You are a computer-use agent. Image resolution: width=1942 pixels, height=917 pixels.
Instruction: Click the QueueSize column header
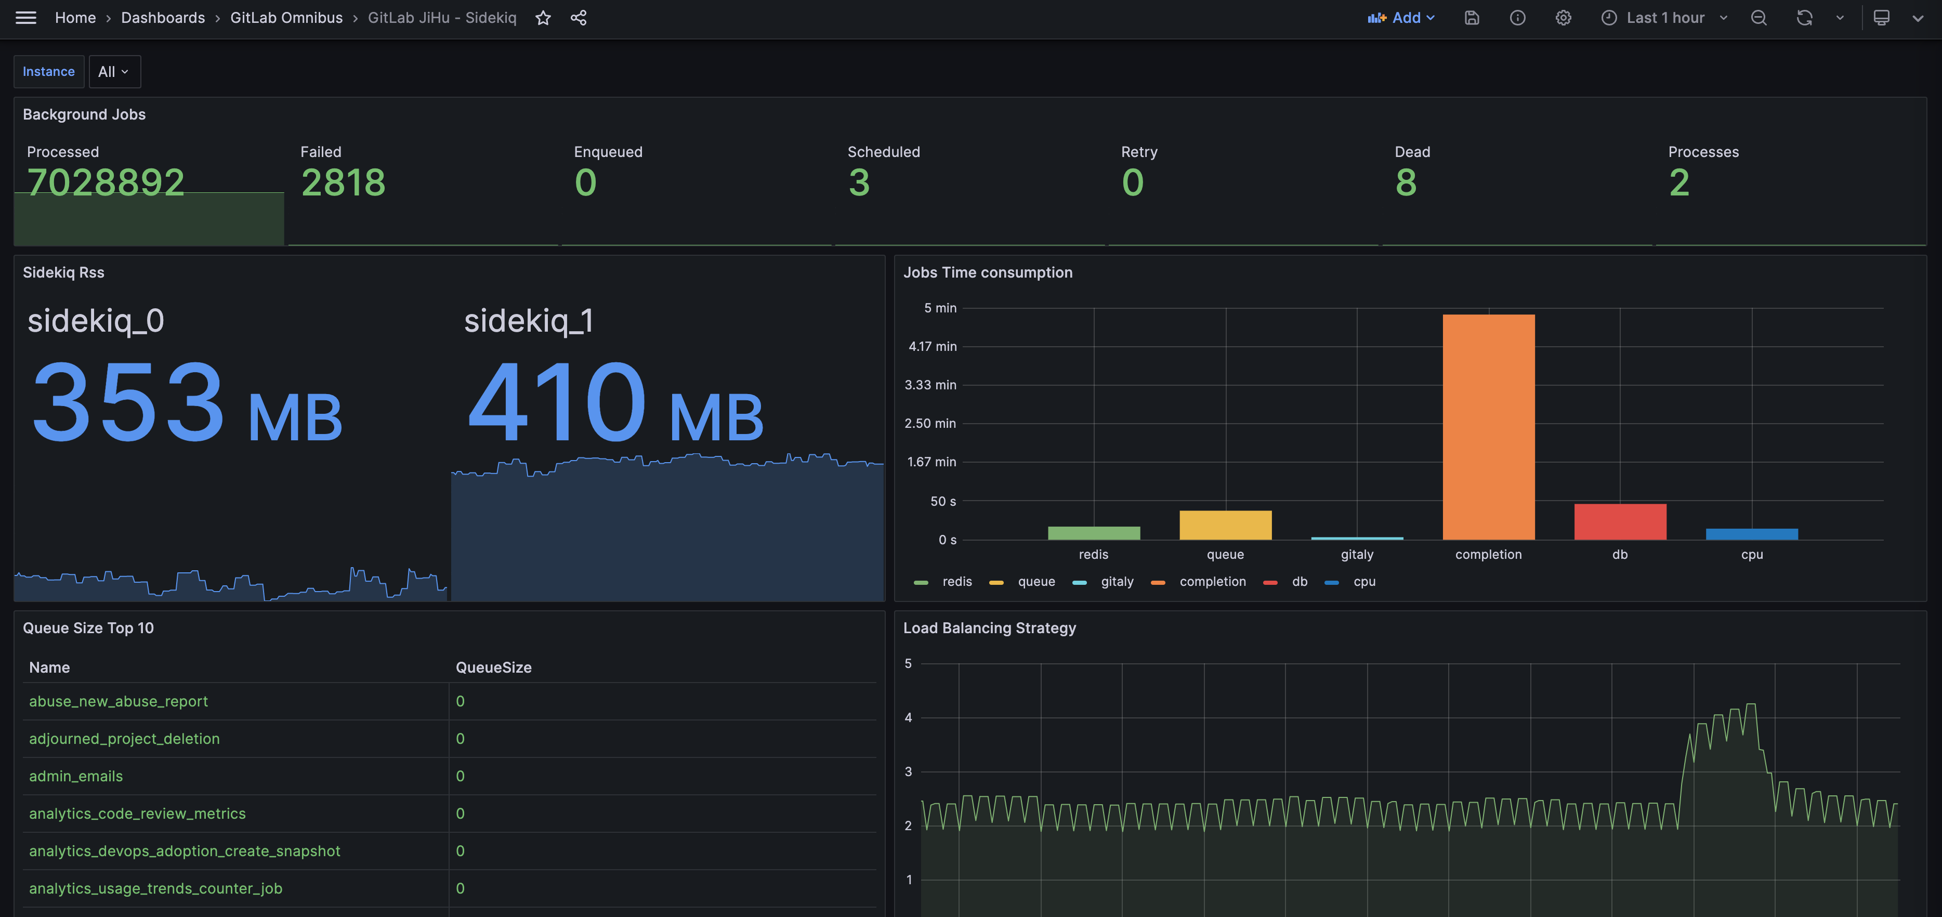click(x=493, y=667)
